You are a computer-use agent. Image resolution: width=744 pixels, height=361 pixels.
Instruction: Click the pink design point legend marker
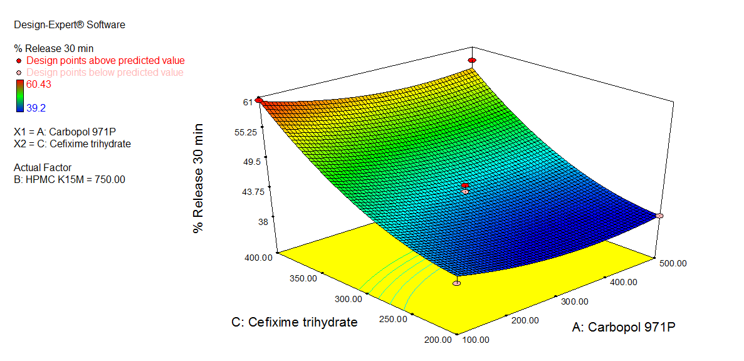[x=19, y=73]
